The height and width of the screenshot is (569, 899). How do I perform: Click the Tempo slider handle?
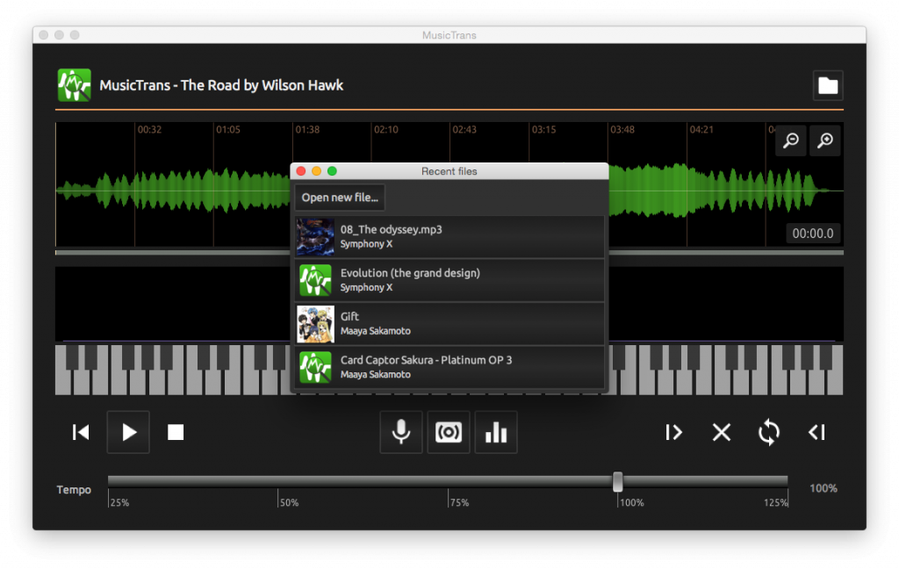coord(617,482)
